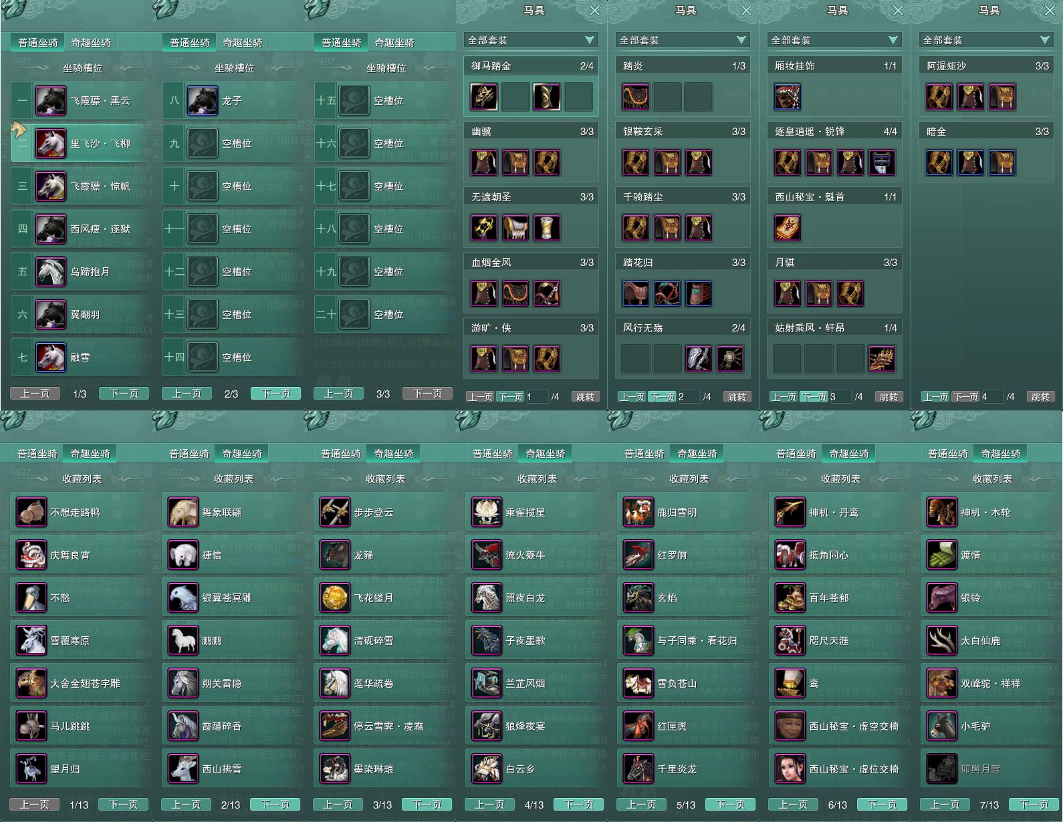The width and height of the screenshot is (1063, 822).
Task: Select the 神机·木轮 mount icon
Action: tap(942, 512)
